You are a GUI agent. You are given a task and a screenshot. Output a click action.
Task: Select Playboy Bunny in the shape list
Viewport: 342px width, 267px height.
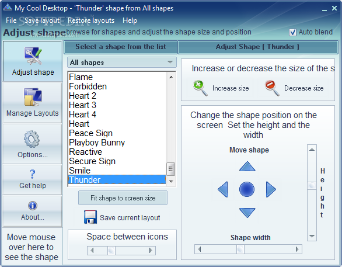117,143
